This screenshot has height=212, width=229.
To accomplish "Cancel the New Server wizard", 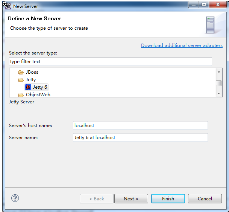I will [x=205, y=198].
